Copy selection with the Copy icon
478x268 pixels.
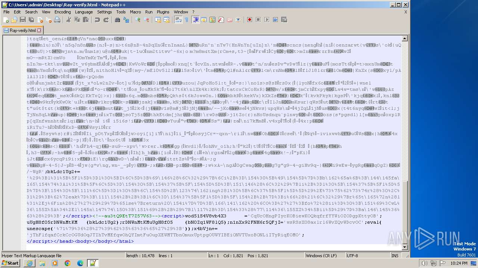click(x=77, y=20)
